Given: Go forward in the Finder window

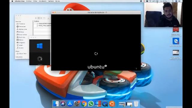Looking at the screenshot, I should (19, 18).
